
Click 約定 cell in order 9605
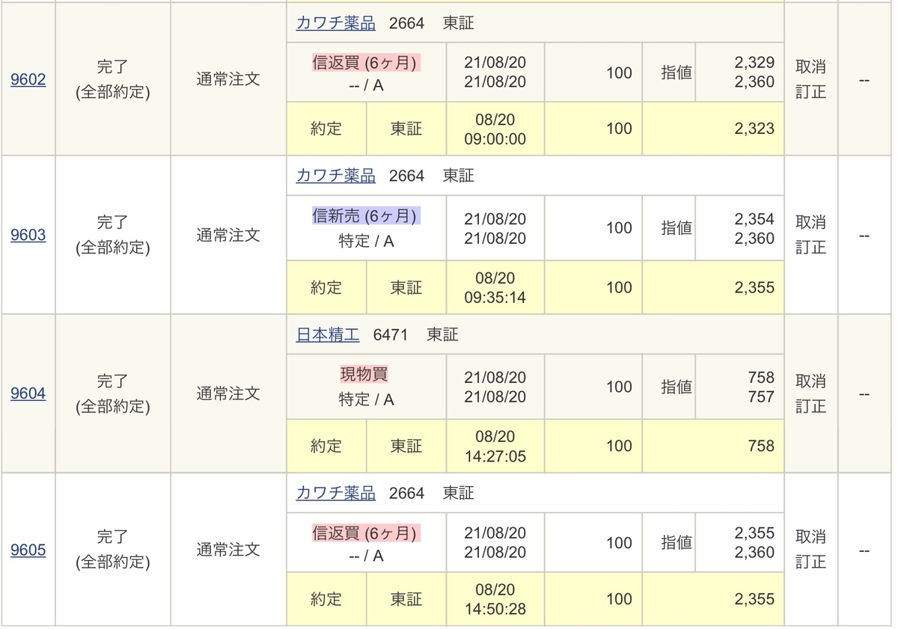[326, 599]
